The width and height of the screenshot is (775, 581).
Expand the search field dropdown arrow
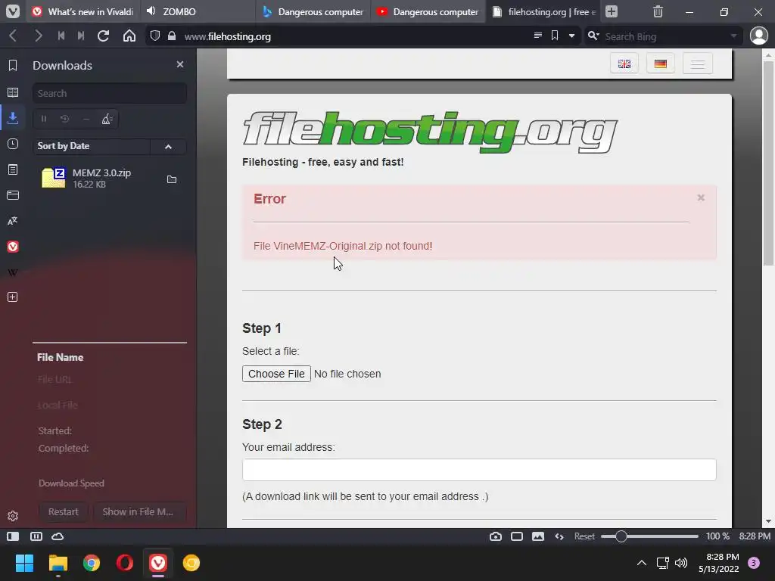click(733, 36)
